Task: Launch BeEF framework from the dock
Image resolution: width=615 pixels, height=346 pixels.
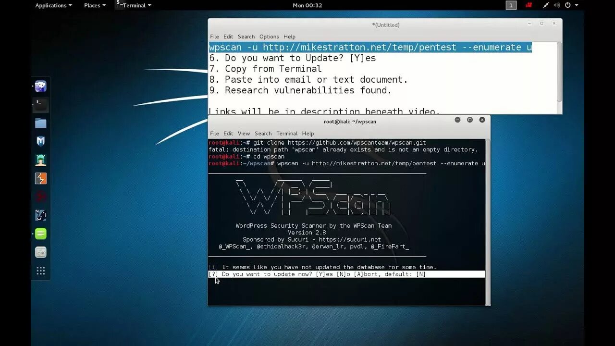Action: [41, 215]
